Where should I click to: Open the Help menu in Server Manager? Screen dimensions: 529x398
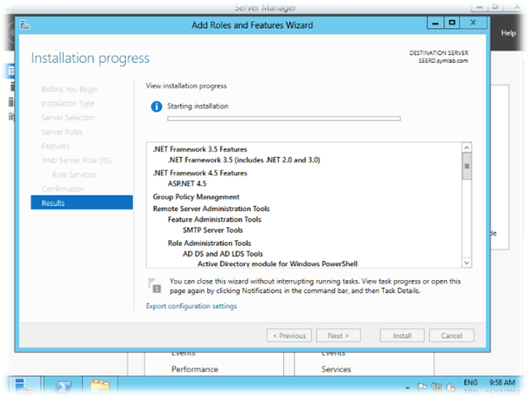tap(508, 33)
